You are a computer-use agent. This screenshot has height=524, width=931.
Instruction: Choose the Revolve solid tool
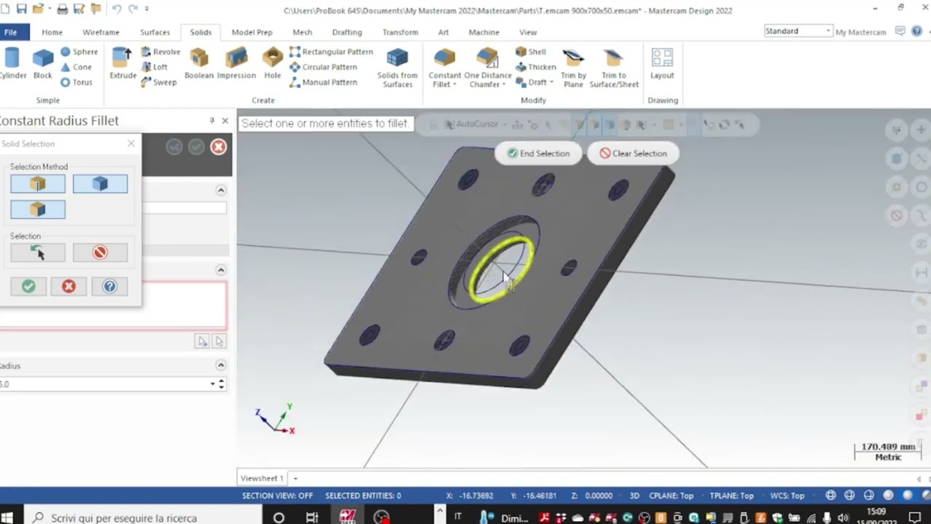[160, 52]
